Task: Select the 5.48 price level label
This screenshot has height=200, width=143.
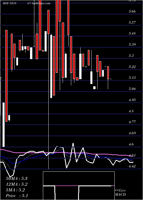Action: 132,33
